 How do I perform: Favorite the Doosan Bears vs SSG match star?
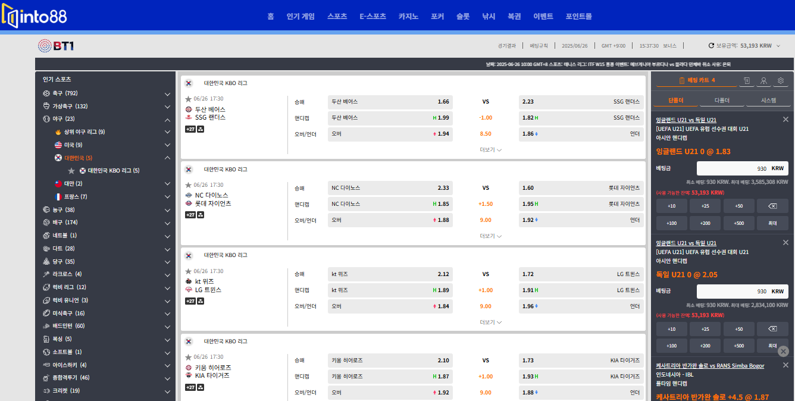(x=189, y=99)
